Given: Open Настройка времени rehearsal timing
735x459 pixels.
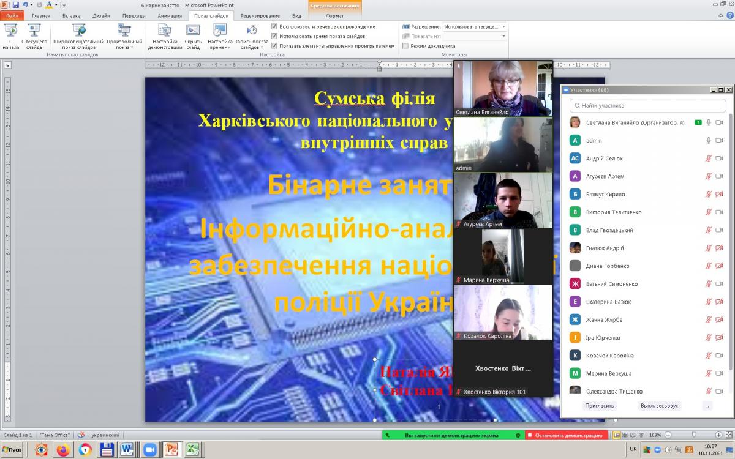Looking at the screenshot, I should click(220, 31).
